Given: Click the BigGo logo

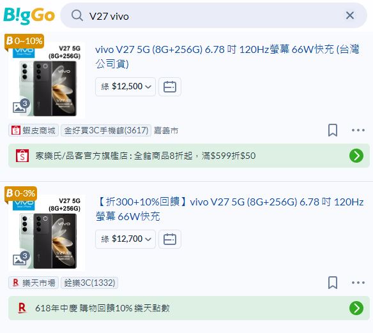Looking at the screenshot, I should click(29, 16).
